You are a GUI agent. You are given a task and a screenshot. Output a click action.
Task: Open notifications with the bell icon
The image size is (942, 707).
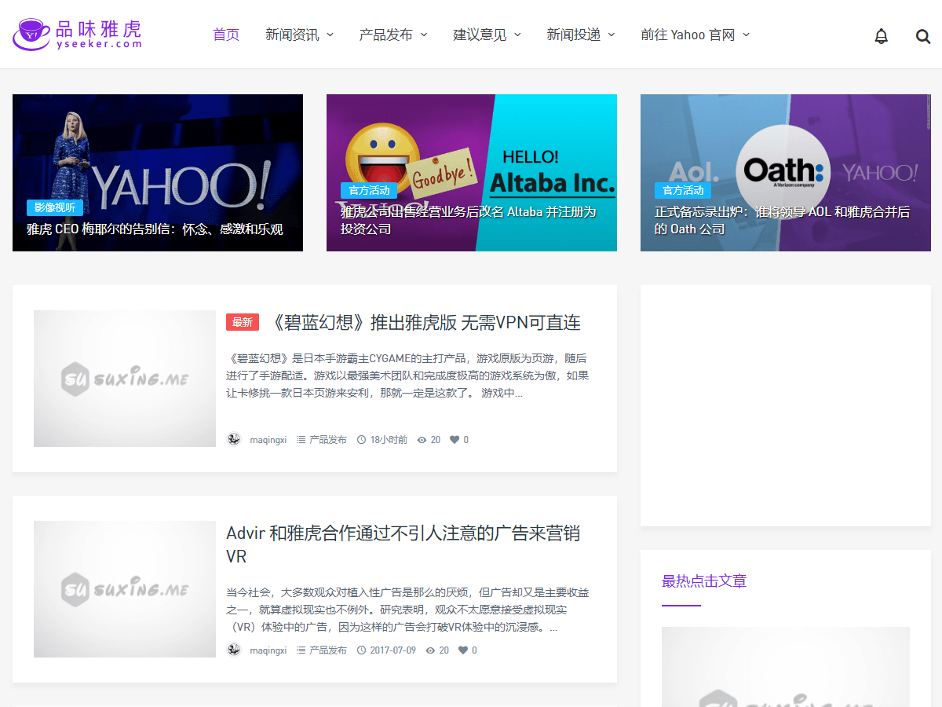click(882, 35)
